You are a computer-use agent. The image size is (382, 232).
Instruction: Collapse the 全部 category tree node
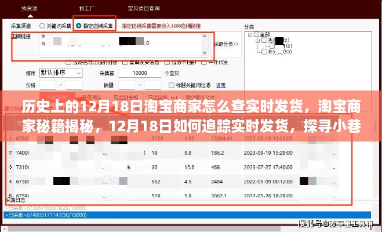click(250, 35)
